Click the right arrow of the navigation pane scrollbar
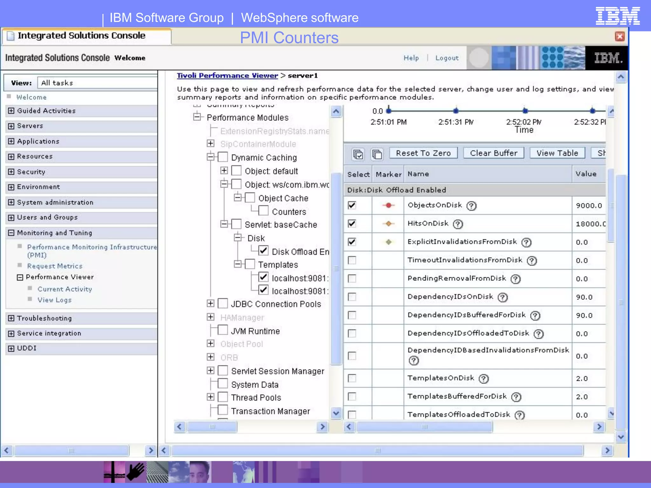The image size is (651, 488). (x=151, y=450)
